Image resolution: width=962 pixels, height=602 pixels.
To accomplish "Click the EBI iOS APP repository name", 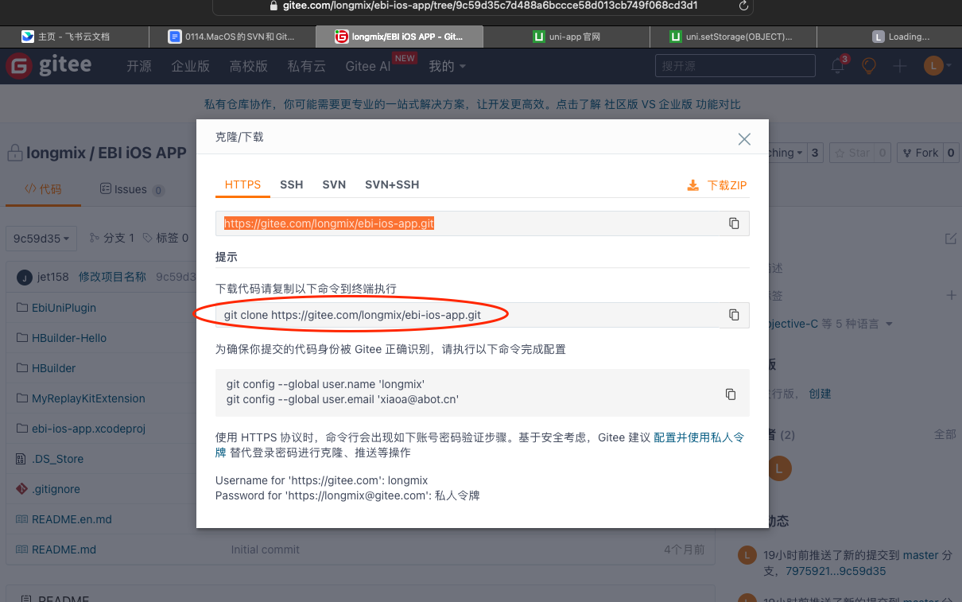I will pos(142,153).
